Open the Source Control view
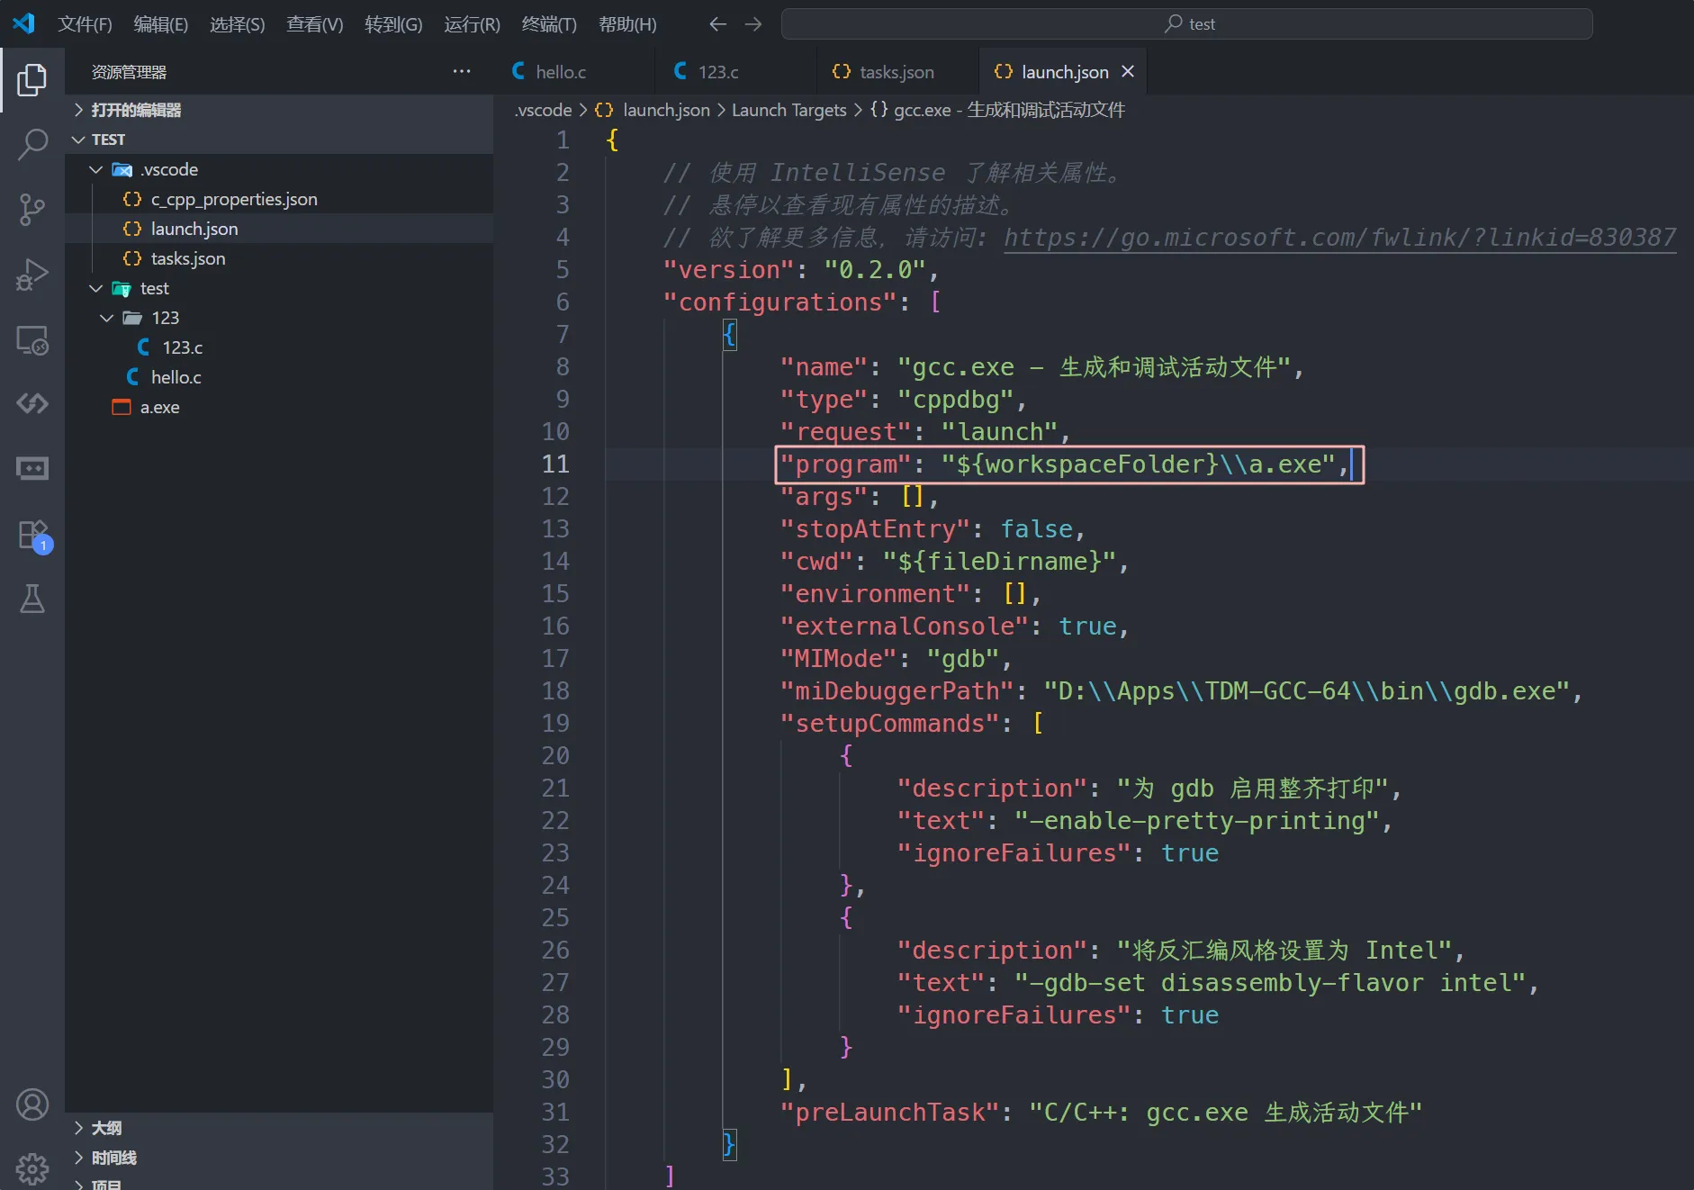Image resolution: width=1694 pixels, height=1190 pixels. click(x=32, y=209)
